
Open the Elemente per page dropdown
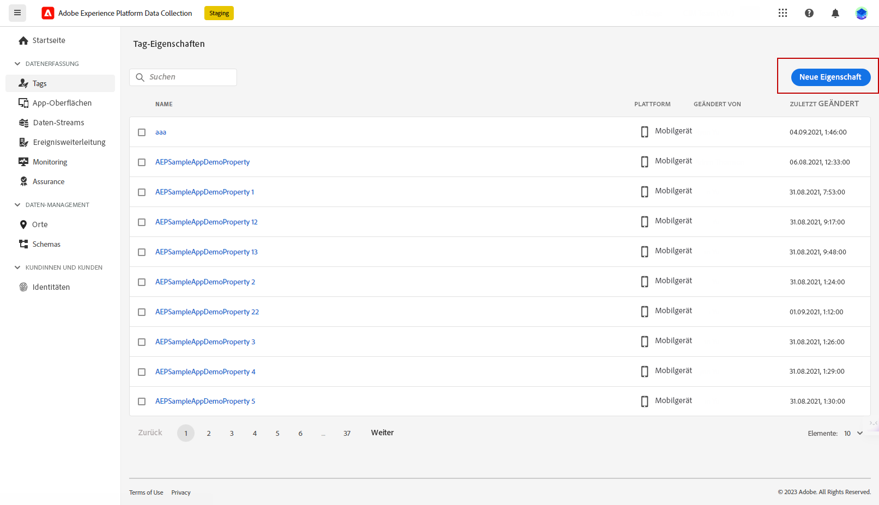853,433
